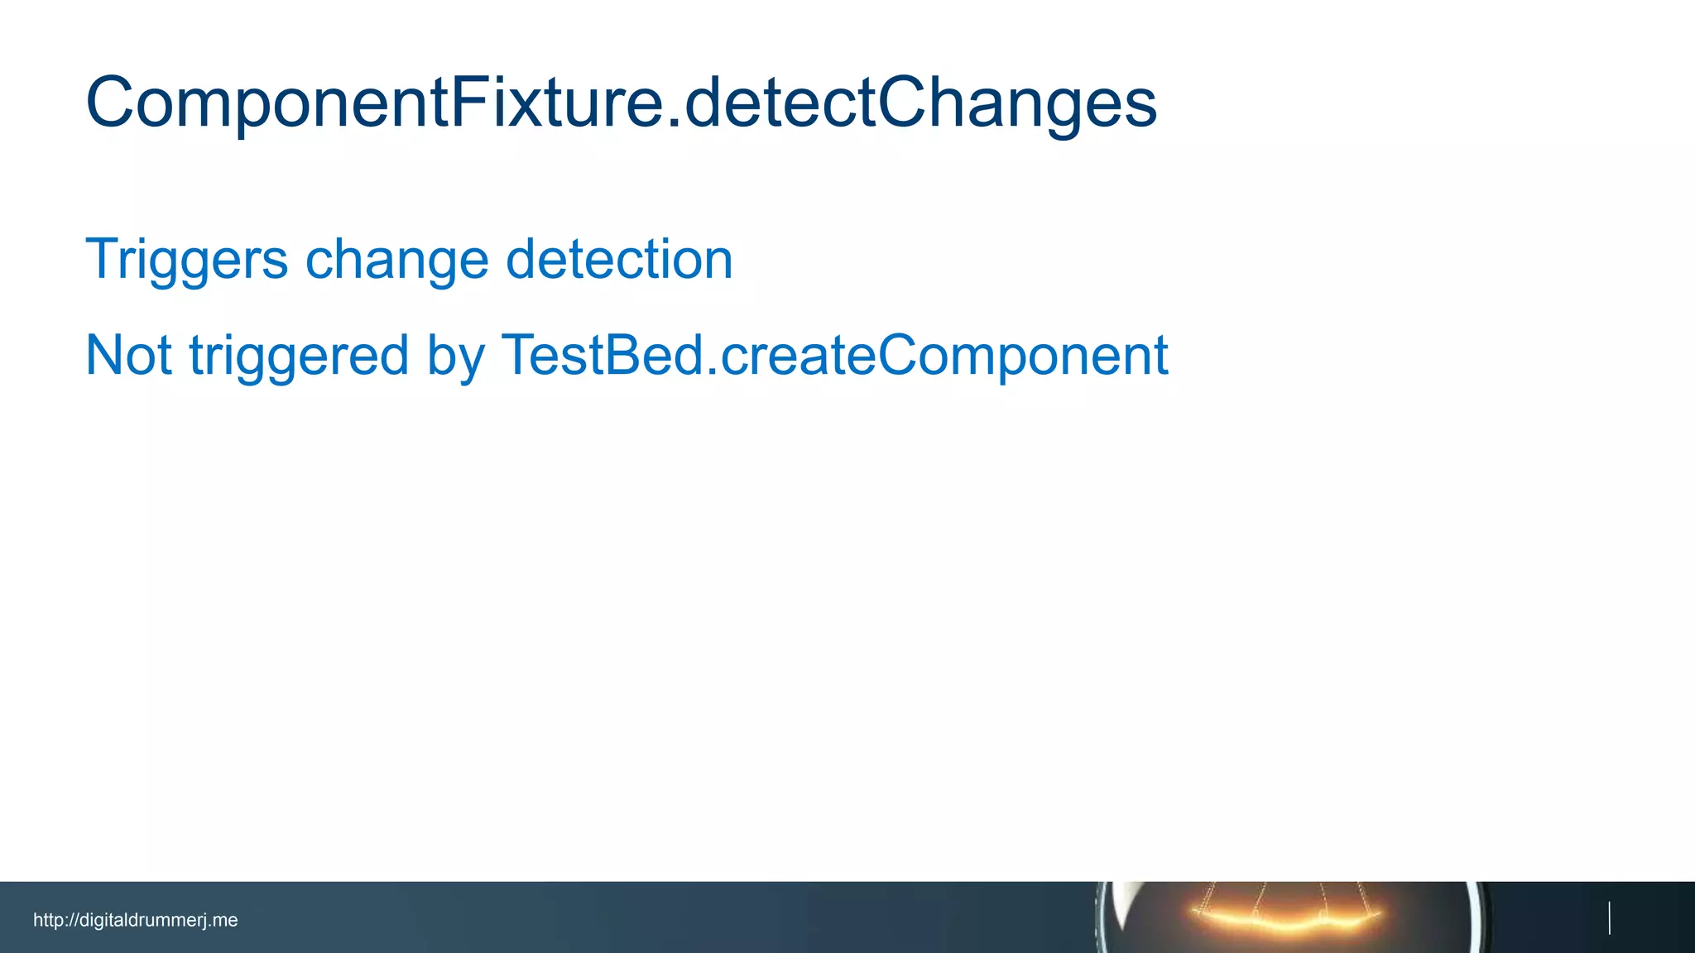
Task: Click the word "triggered" in the second bullet
Action: tap(299, 355)
